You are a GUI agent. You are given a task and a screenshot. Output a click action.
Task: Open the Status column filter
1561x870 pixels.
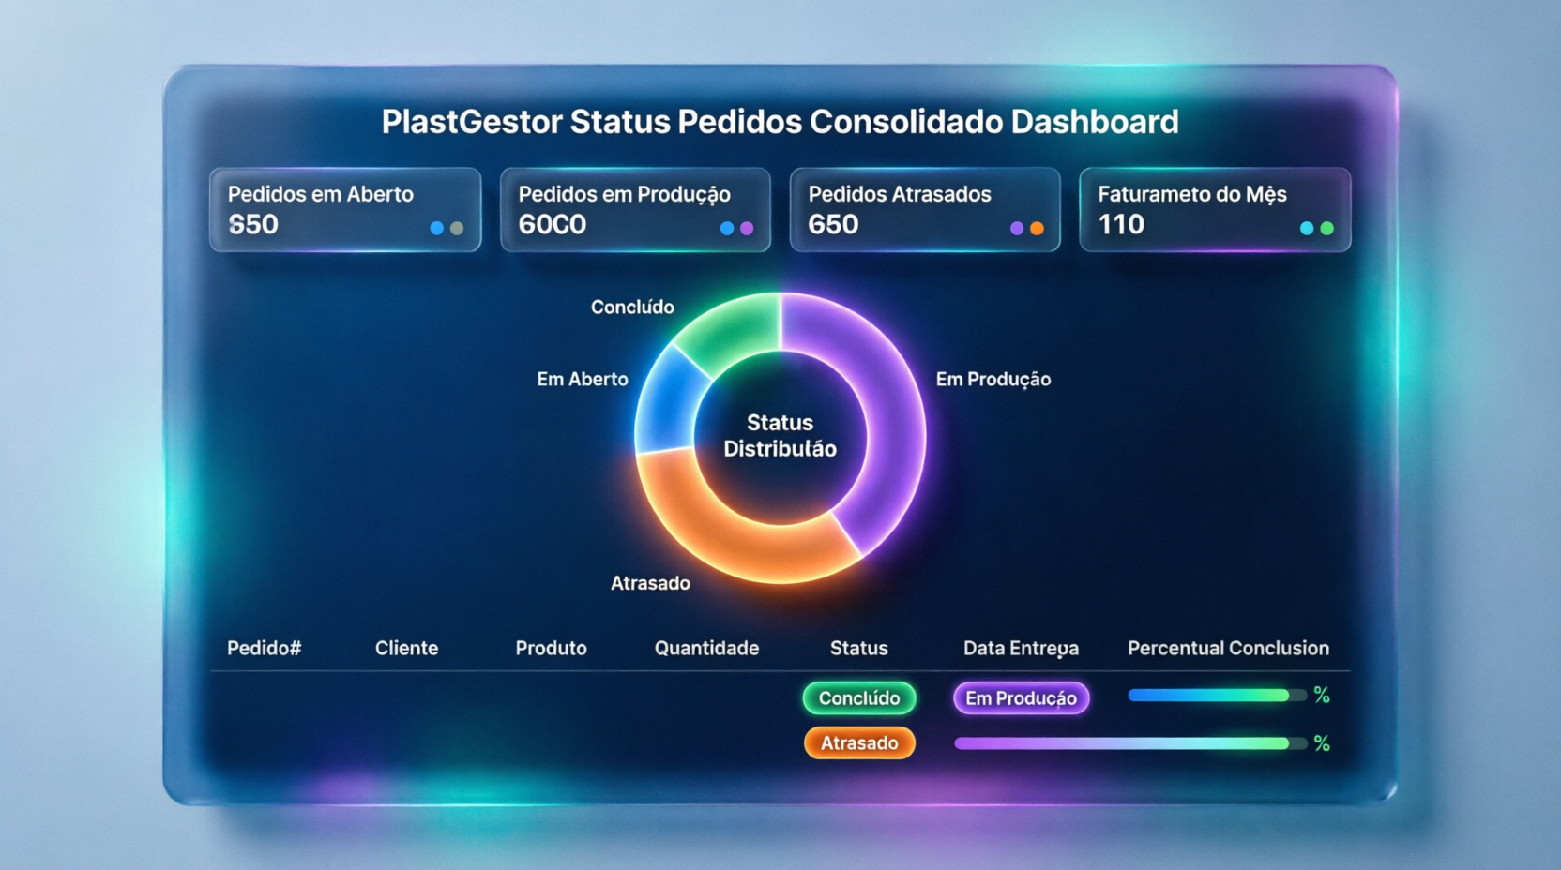coord(858,648)
